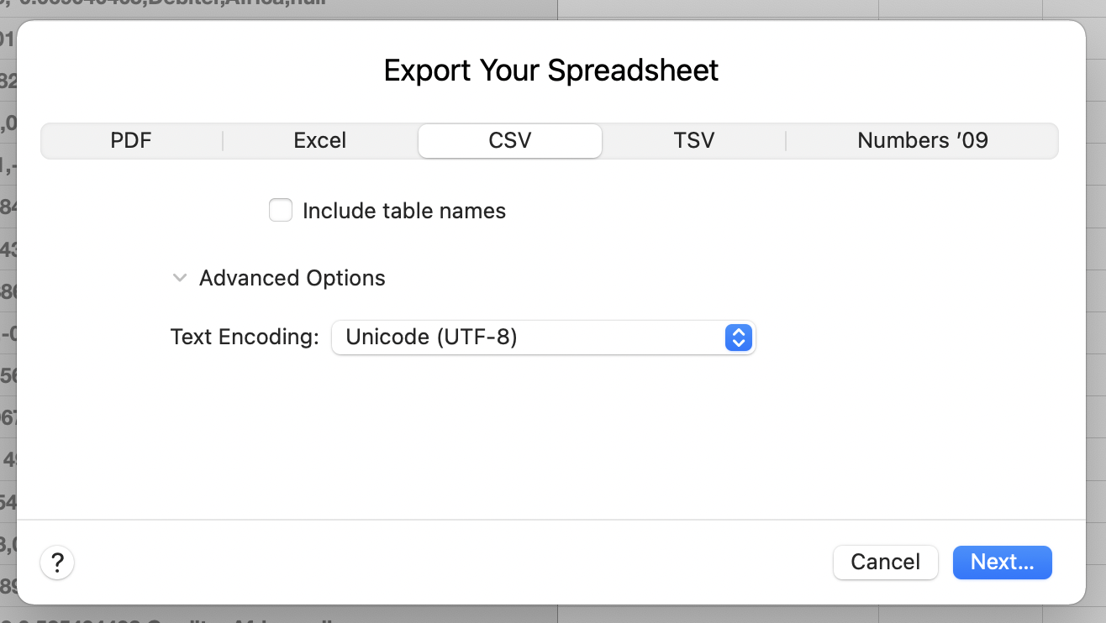Switch to the PDF export tab

[x=131, y=140]
